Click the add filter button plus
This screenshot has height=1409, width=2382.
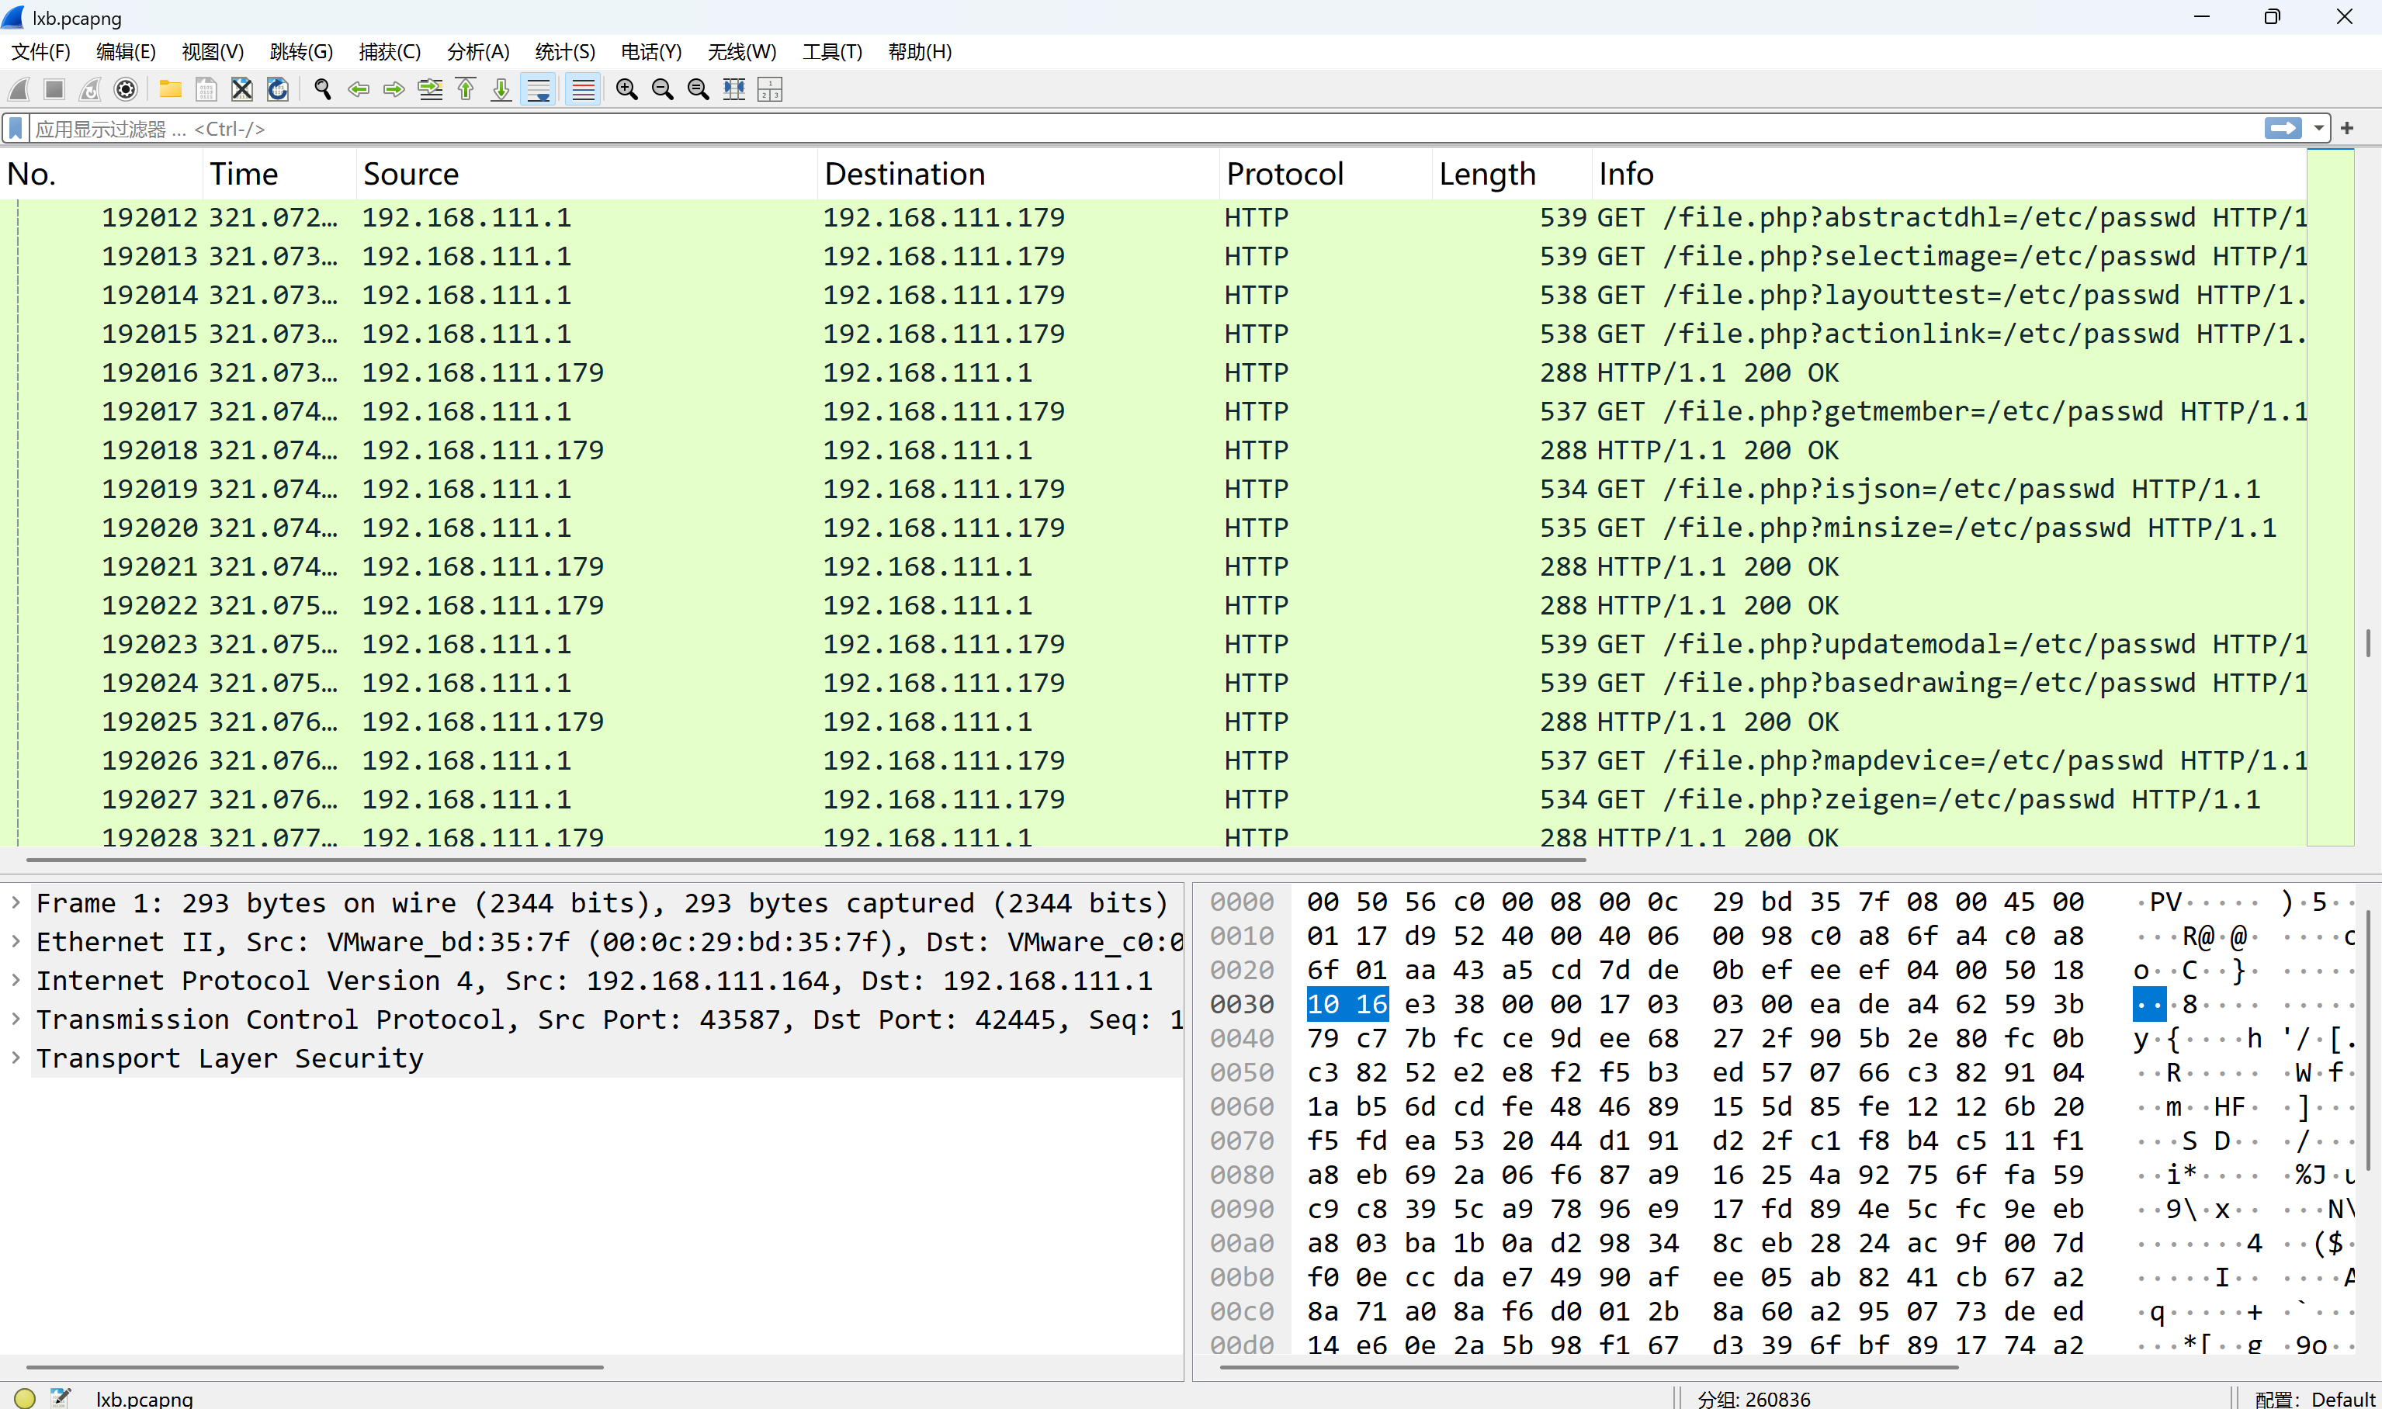2347,128
